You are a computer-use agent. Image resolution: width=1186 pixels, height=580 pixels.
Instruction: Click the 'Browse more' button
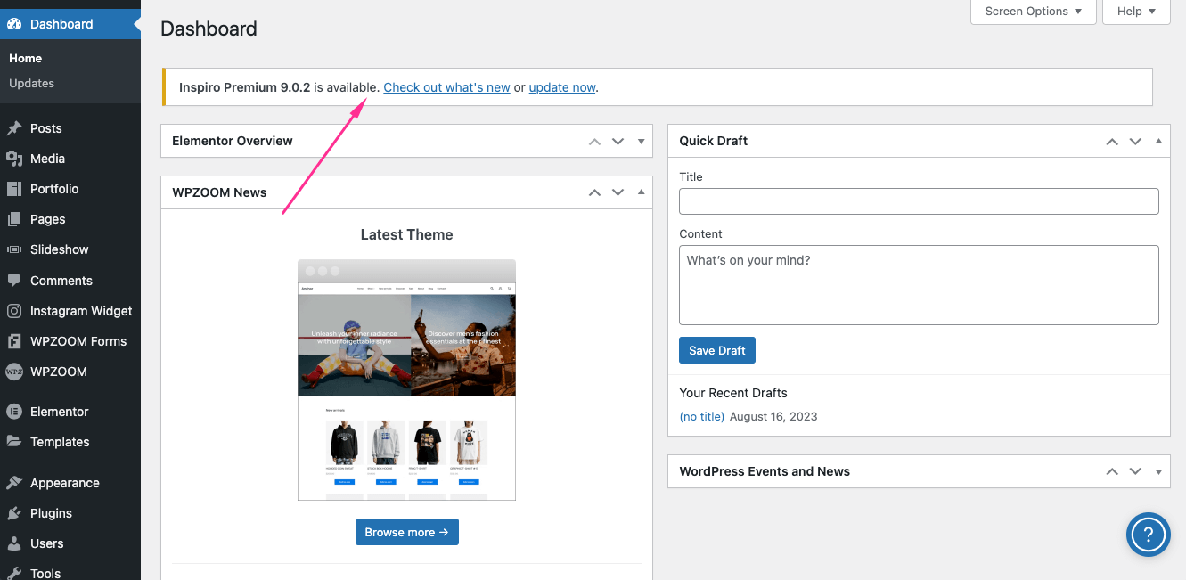tap(406, 532)
